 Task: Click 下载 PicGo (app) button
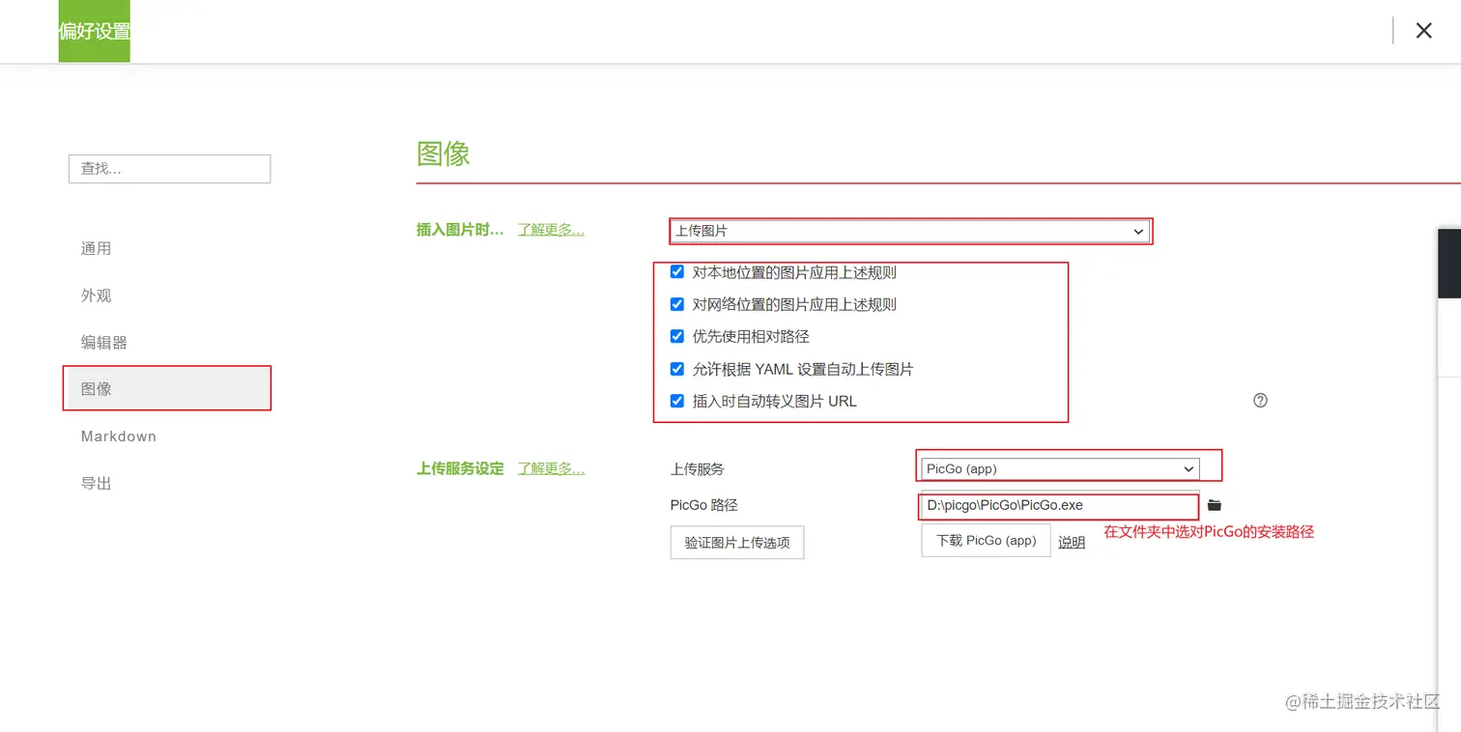click(x=986, y=541)
